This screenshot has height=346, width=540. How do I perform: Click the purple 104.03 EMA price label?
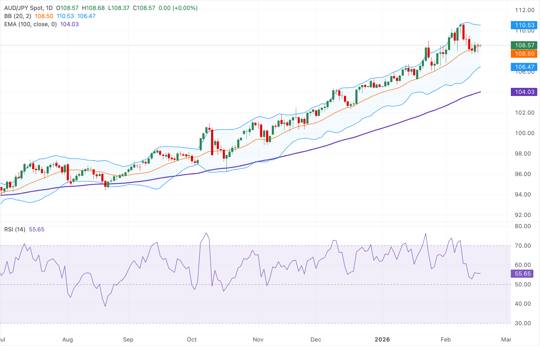524,92
